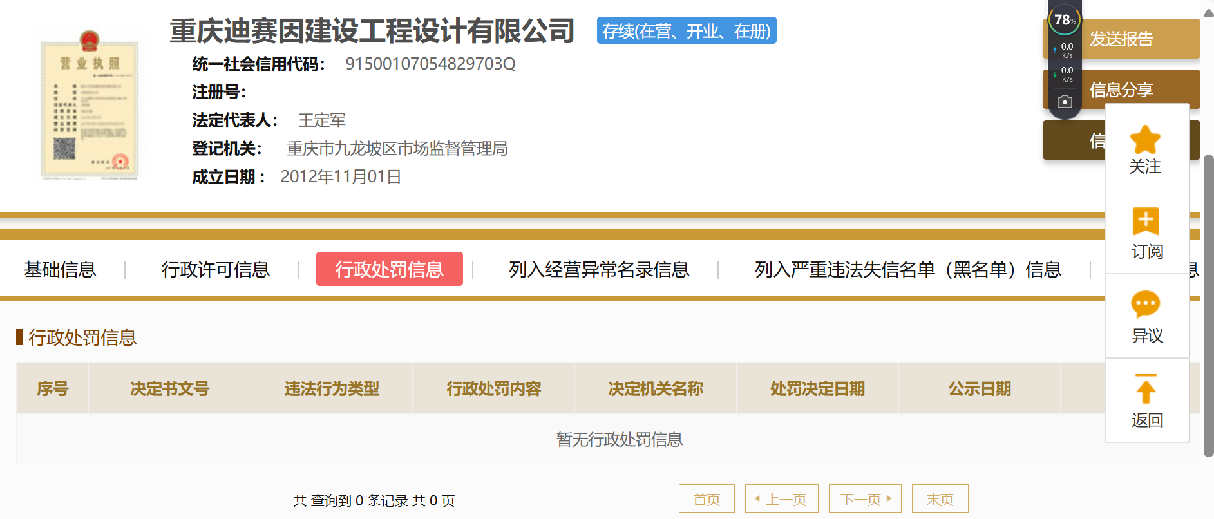Viewport: 1214px width, 519px height.
Task: Click 重庆市九龙坡区市场监督管理局 text
Action: pyautogui.click(x=397, y=149)
